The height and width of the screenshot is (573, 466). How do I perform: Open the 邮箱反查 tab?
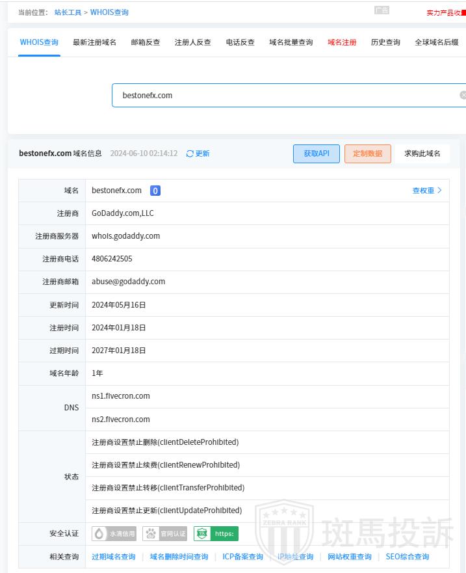[145, 42]
